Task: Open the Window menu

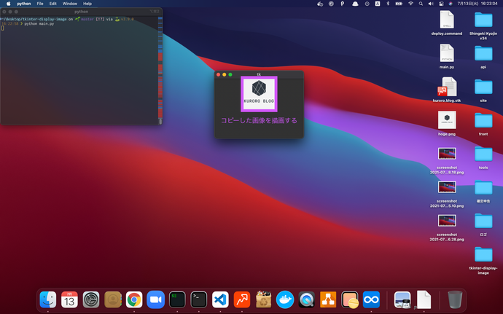Action: click(x=69, y=4)
